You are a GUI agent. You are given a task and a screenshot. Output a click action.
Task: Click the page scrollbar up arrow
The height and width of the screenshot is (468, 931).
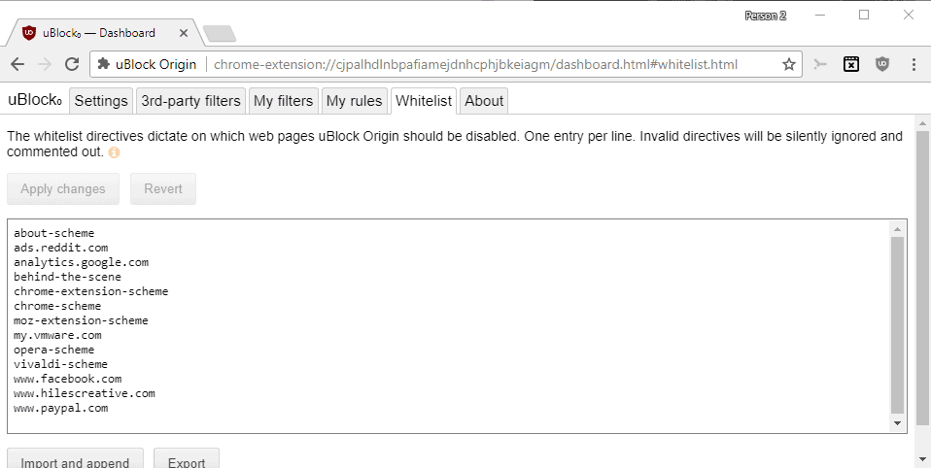pyautogui.click(x=922, y=123)
